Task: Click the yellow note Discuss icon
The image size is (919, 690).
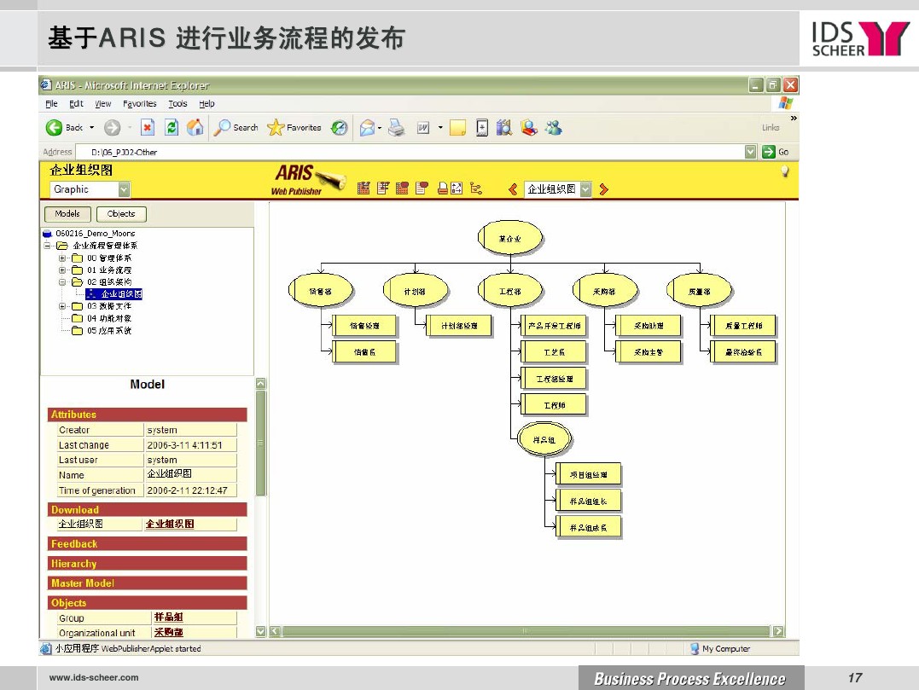Action: coord(457,128)
